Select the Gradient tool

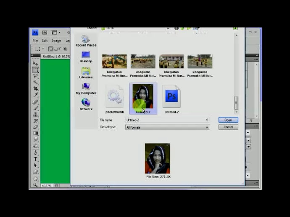(x=35, y=133)
